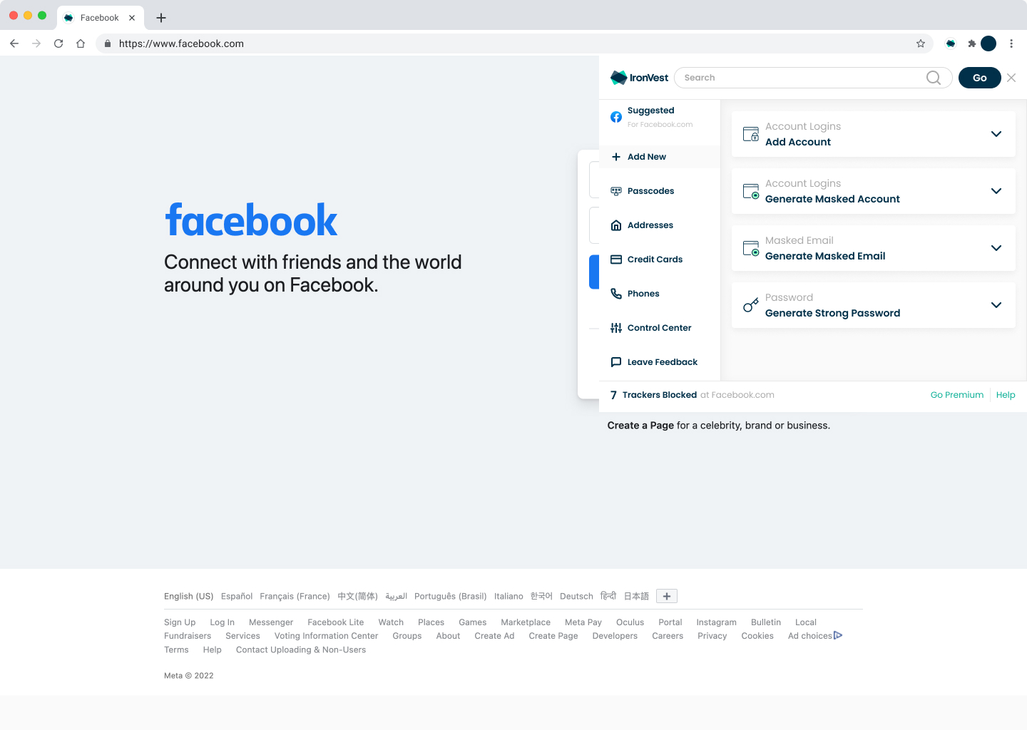This screenshot has height=730, width=1027.
Task: Close the Facebook browser tab
Action: (x=132, y=18)
